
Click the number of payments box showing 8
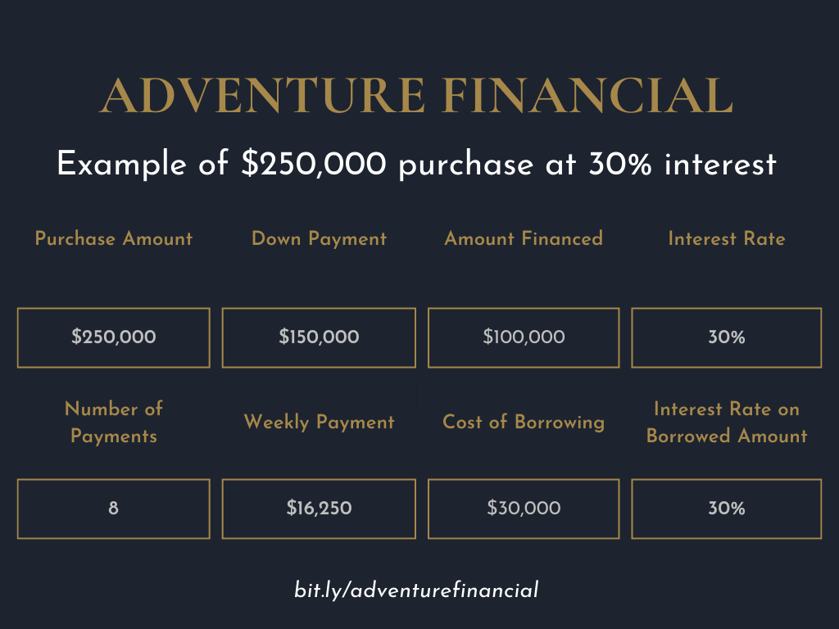tap(113, 509)
